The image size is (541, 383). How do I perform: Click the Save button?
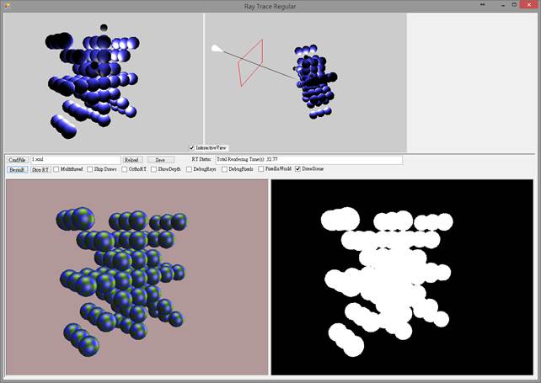click(160, 159)
